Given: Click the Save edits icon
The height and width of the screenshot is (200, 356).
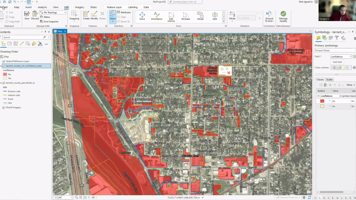Looking at the screenshot, I should [27, 16].
